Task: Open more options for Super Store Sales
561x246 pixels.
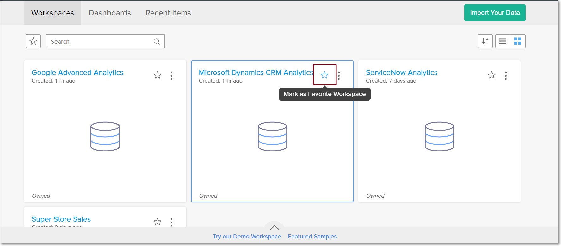Action: [172, 222]
